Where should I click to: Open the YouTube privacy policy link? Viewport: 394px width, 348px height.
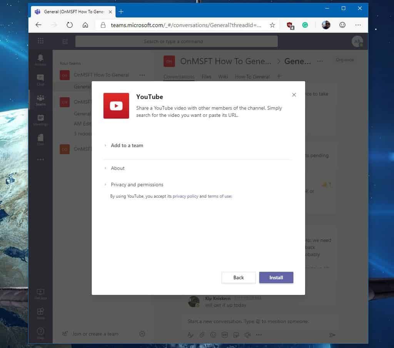[185, 196]
